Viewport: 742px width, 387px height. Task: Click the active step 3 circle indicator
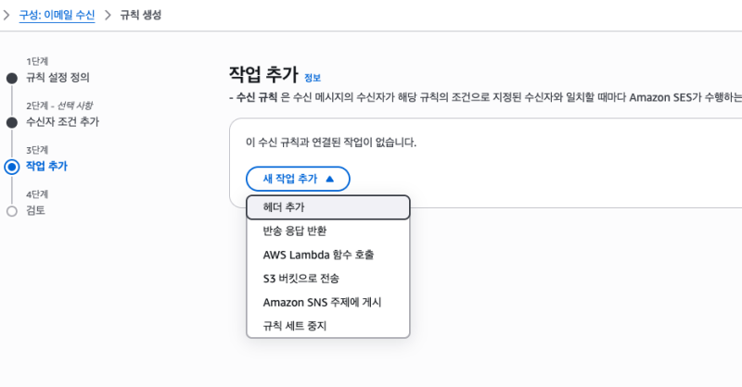(11, 167)
